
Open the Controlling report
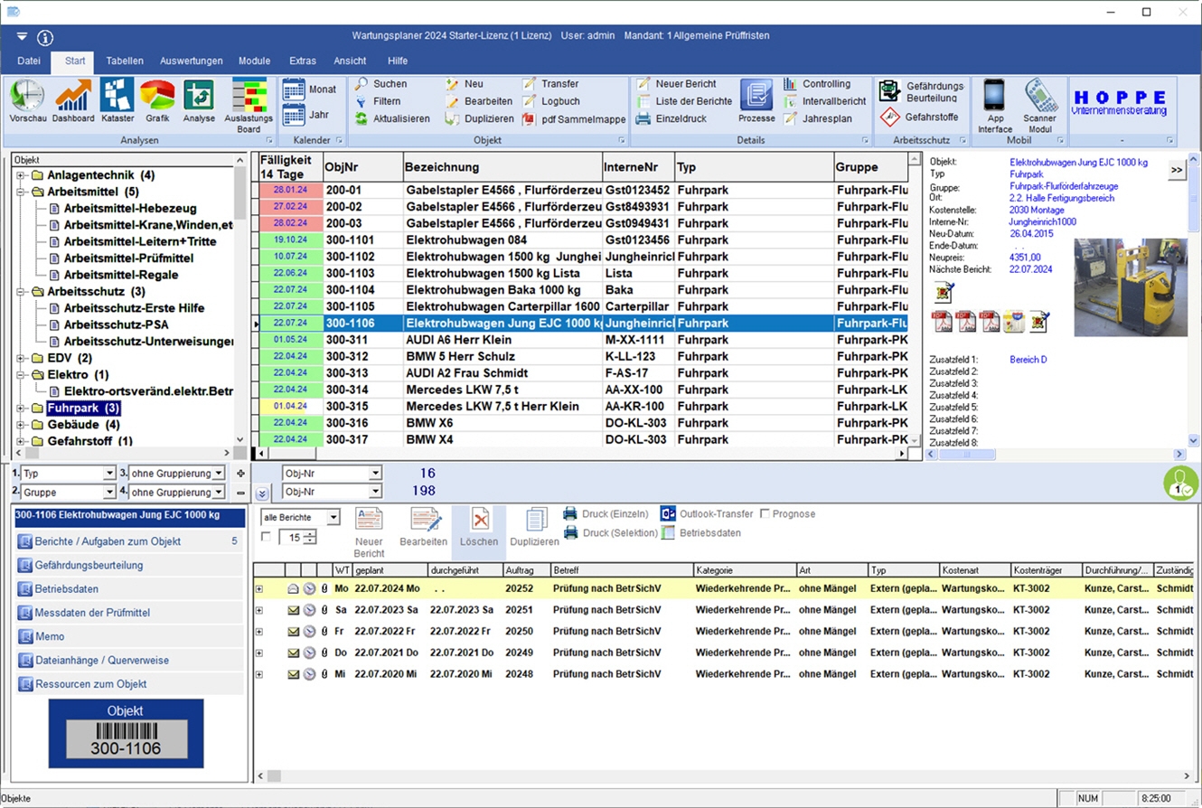click(817, 84)
